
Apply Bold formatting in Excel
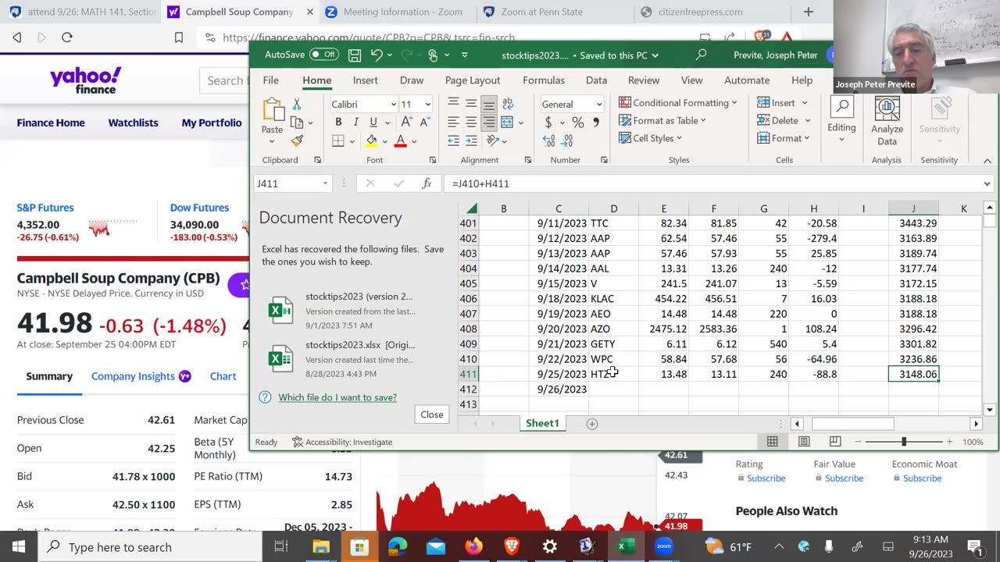point(338,123)
